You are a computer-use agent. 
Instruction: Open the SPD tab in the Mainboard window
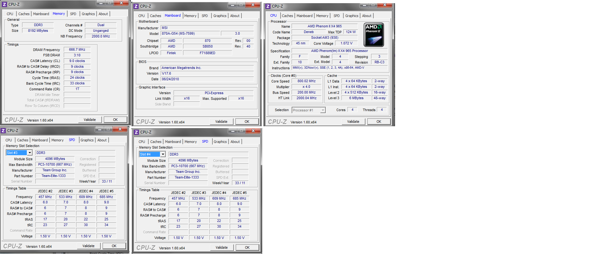[x=205, y=16]
